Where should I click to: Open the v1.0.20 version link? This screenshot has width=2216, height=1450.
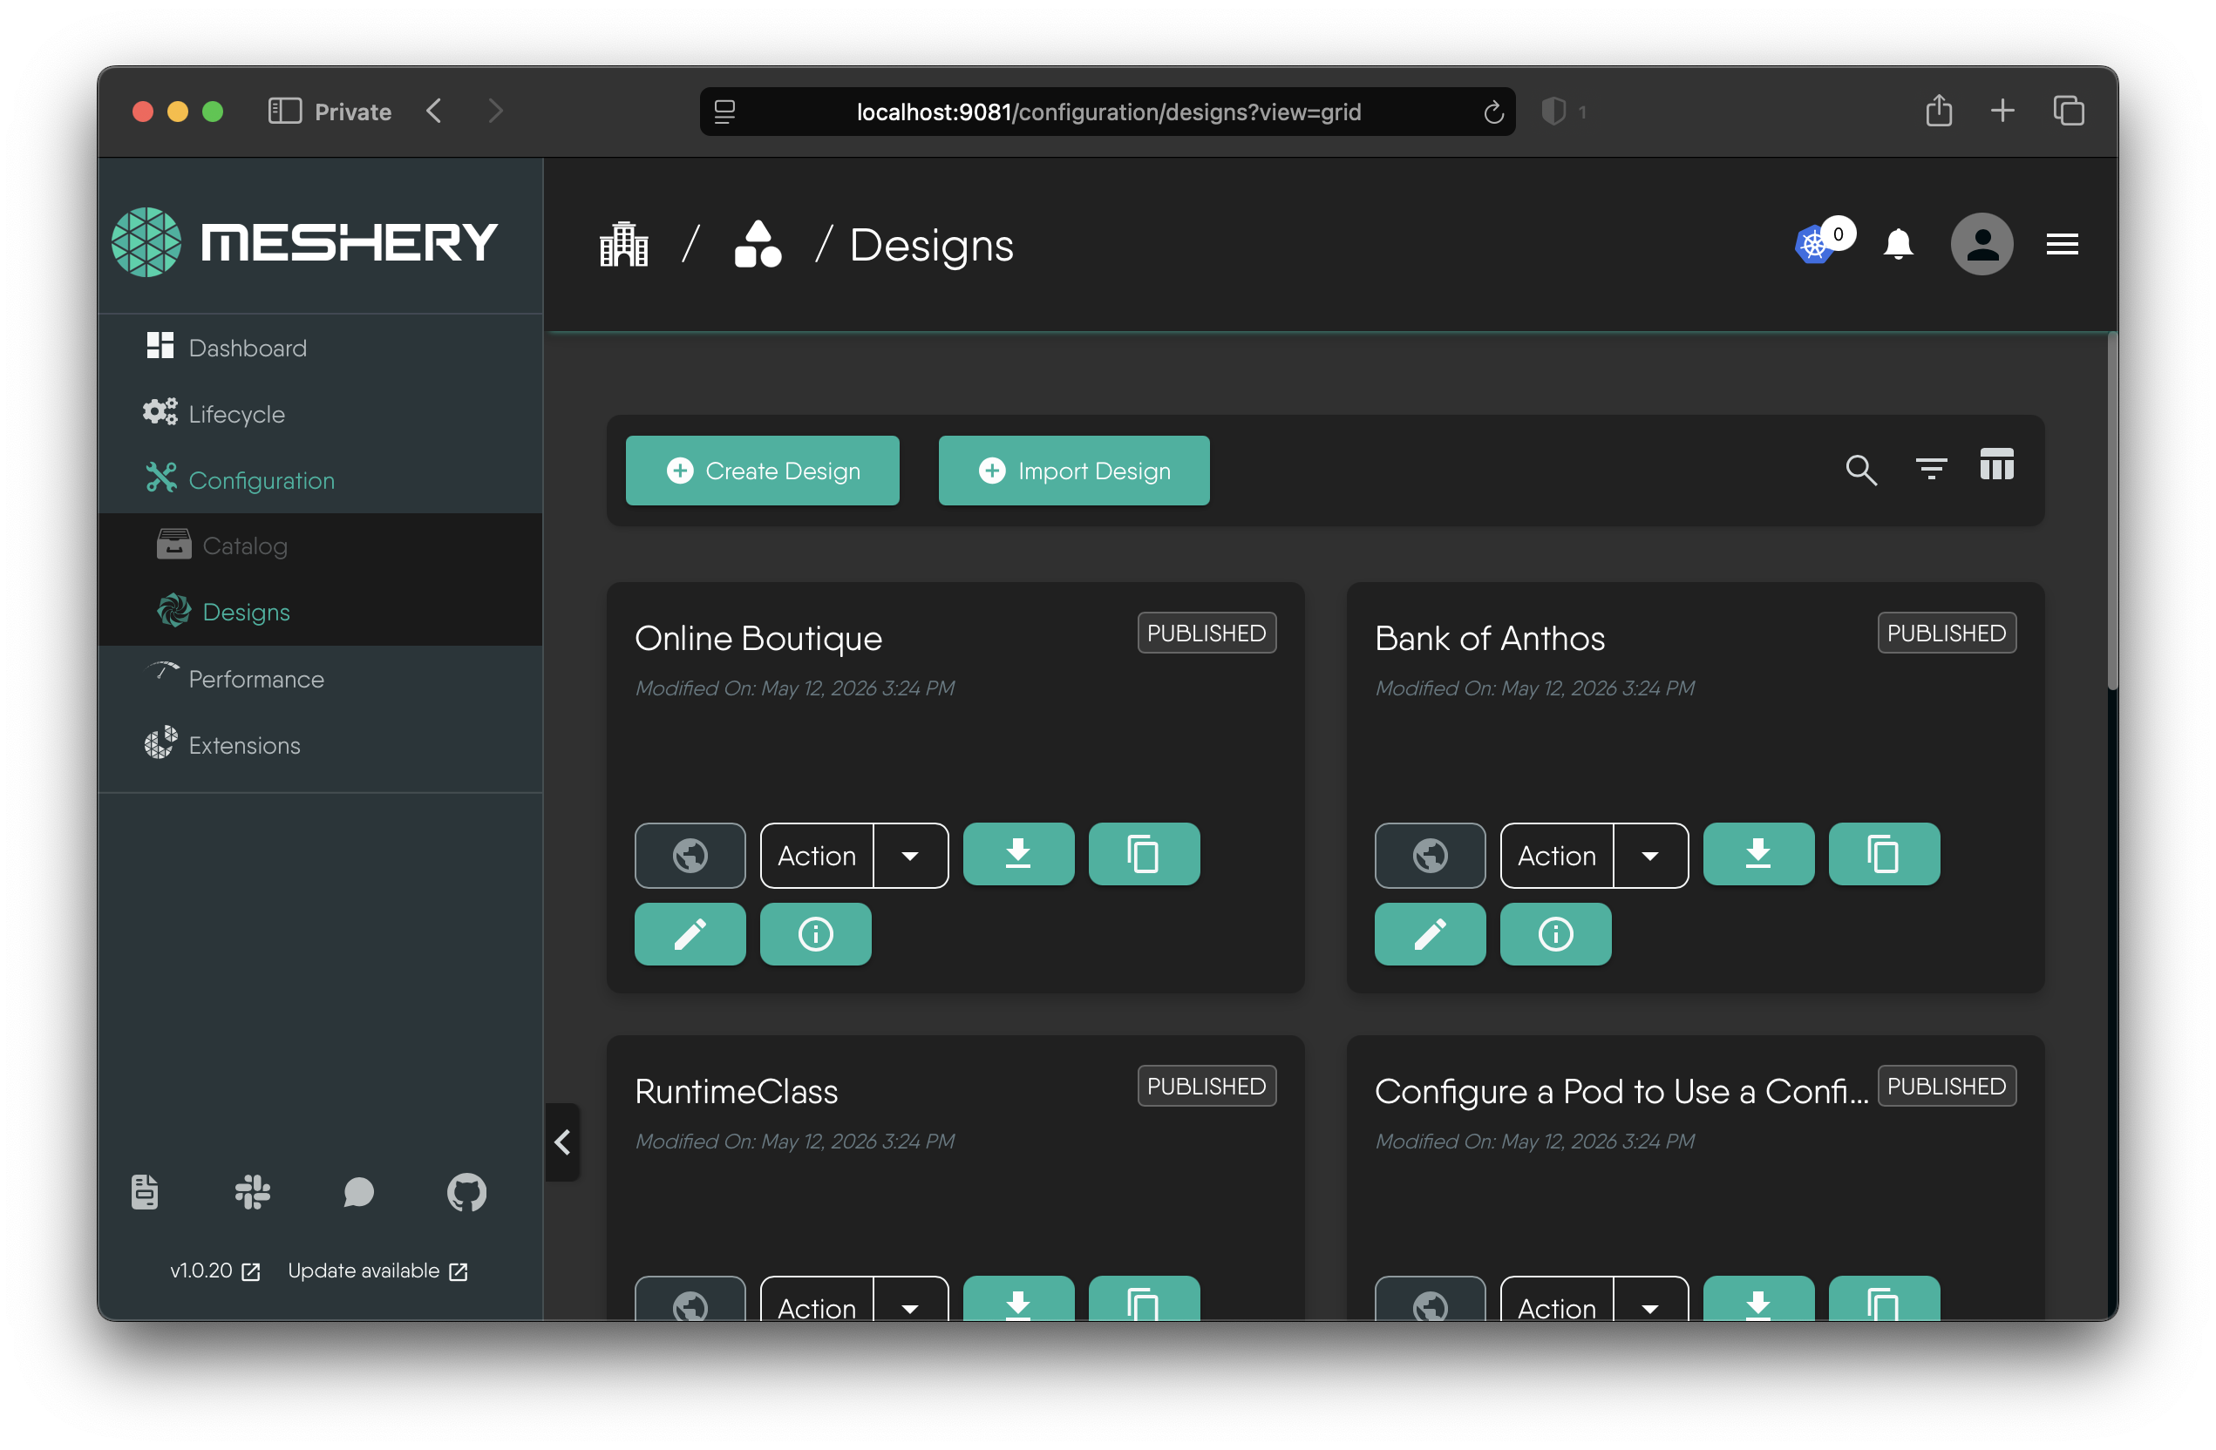coord(215,1270)
